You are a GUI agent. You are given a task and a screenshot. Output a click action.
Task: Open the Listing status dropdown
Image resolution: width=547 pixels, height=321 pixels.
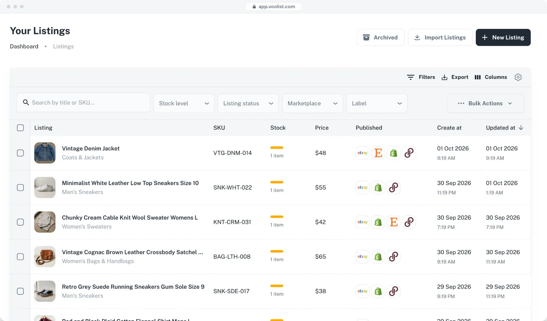248,103
